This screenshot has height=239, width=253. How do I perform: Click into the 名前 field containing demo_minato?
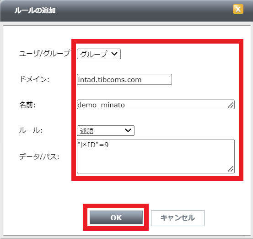pos(156,105)
